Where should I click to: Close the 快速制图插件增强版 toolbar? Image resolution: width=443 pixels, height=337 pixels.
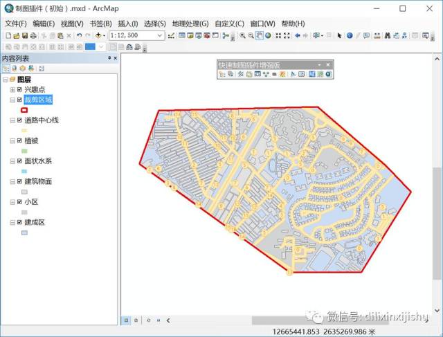click(327, 64)
